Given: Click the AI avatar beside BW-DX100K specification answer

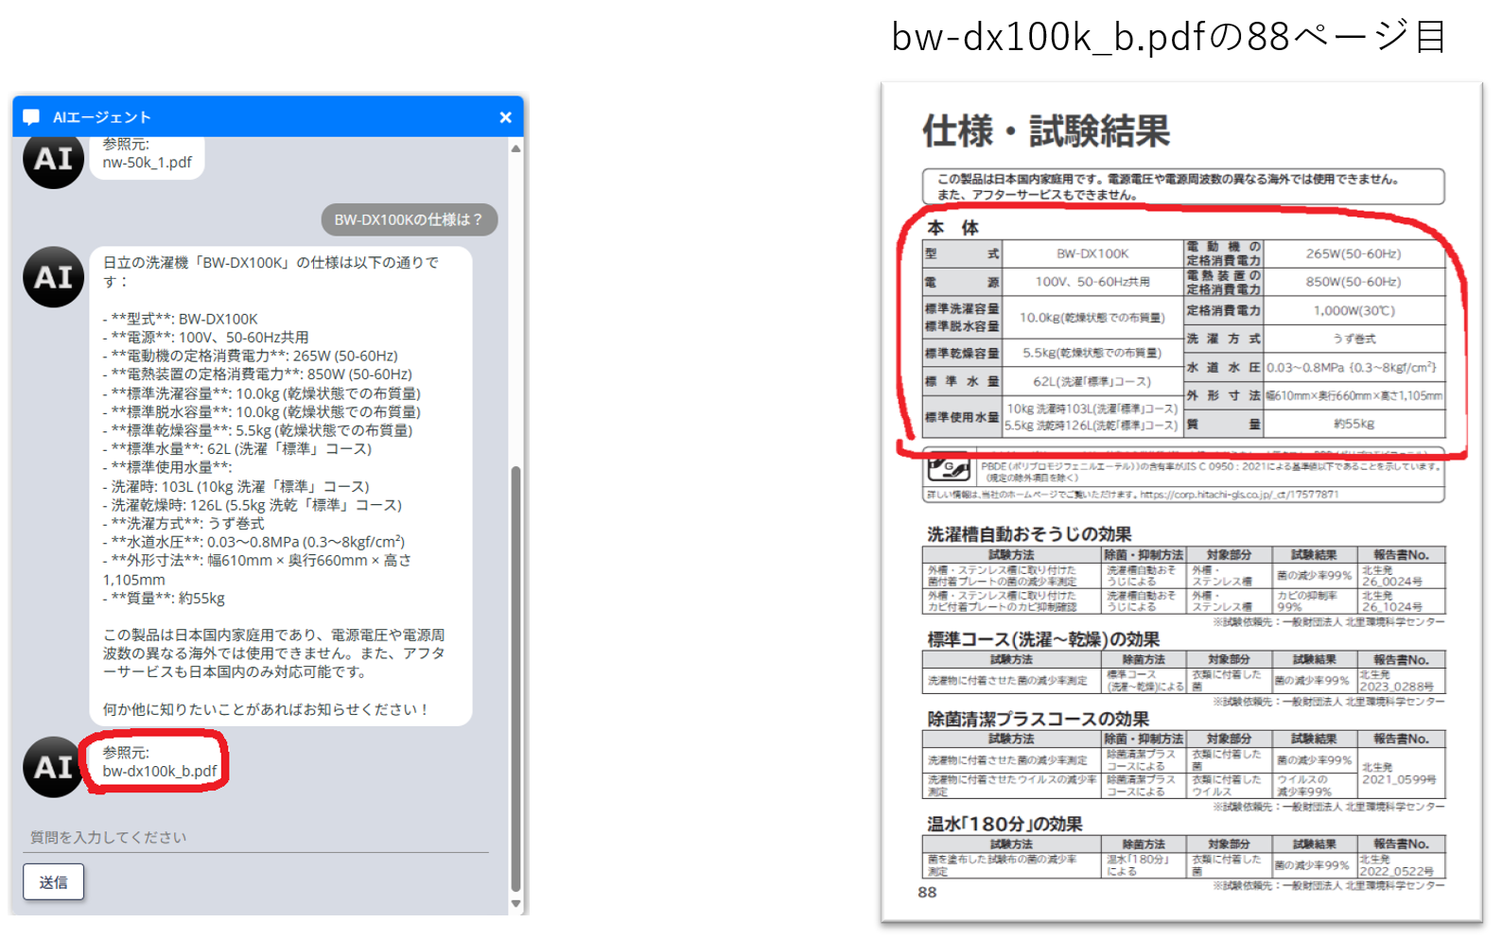Looking at the screenshot, I should pos(53,277).
